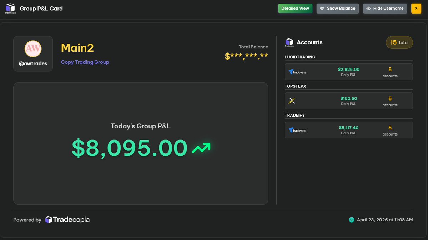Click the Accounts heading

coord(309,42)
